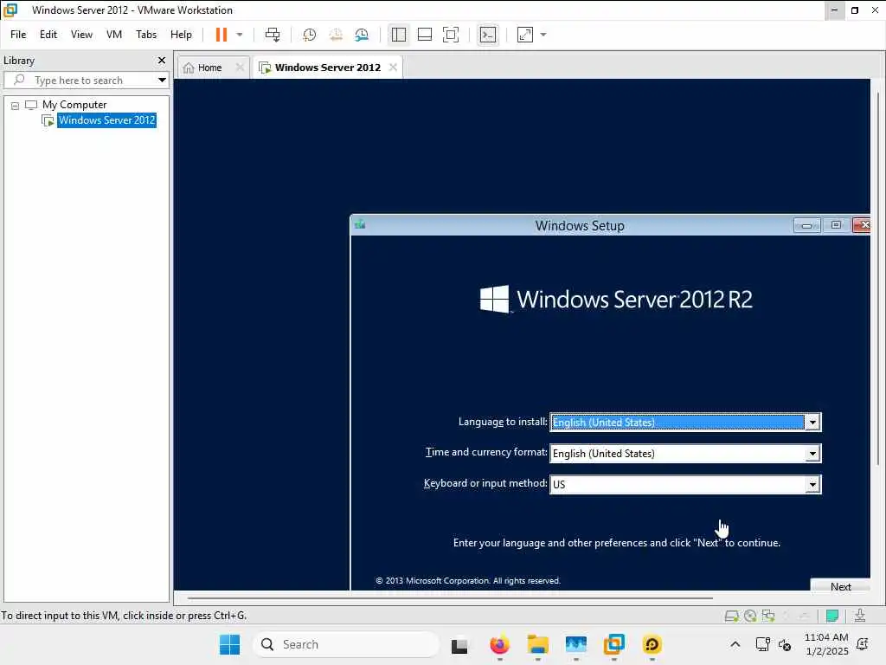Toggle the console view icon
The width and height of the screenshot is (886, 665).
click(488, 35)
